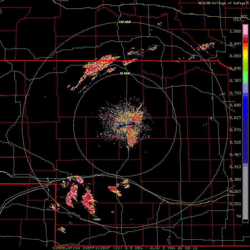
Task: Click the 0.893 scale value
Action: [x=235, y=56]
